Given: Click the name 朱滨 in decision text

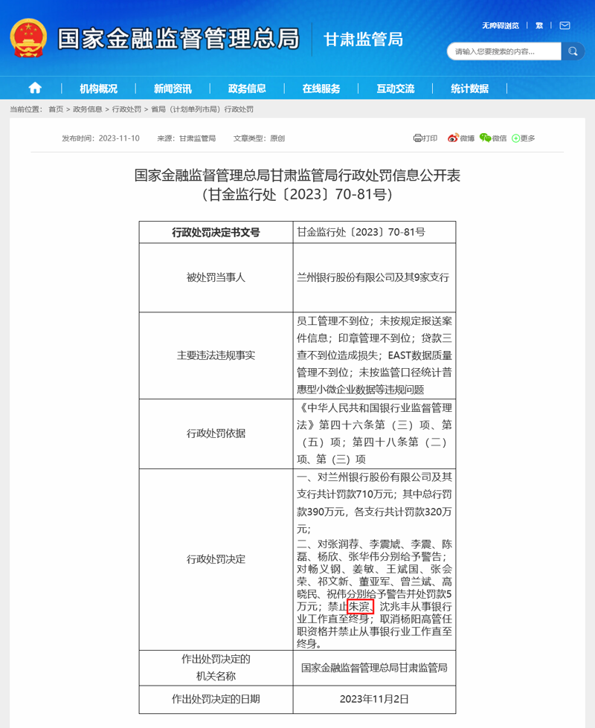Looking at the screenshot, I should click(358, 606).
